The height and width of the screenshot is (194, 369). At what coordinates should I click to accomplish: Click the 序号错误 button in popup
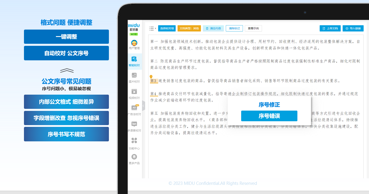[269, 116]
